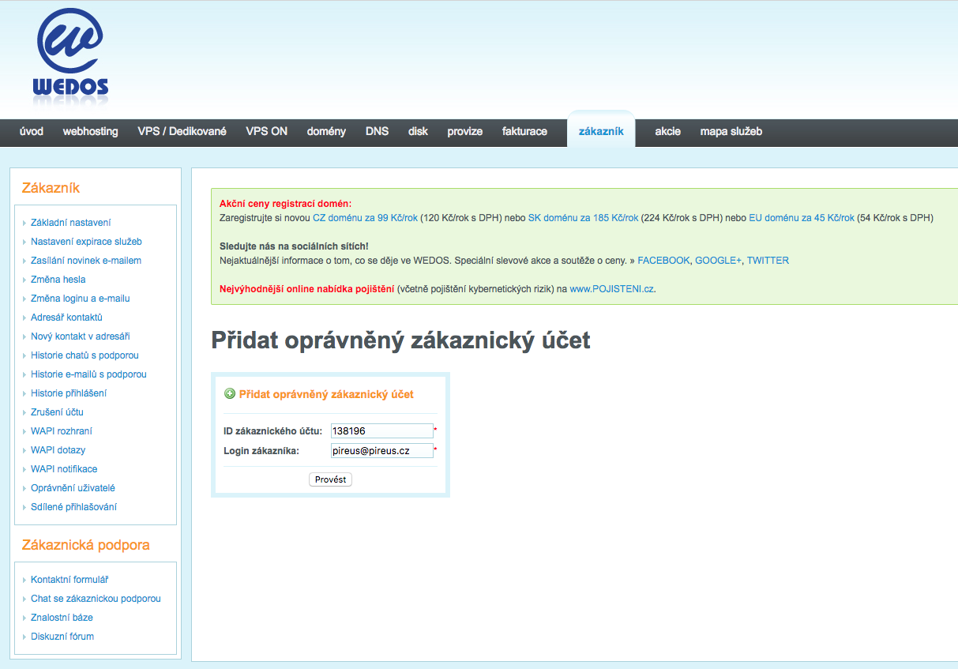This screenshot has width=958, height=669.
Task: Click the Zákaznická podpora sidebar heading
Action: tap(86, 545)
